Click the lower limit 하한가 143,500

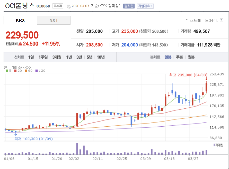153,45
